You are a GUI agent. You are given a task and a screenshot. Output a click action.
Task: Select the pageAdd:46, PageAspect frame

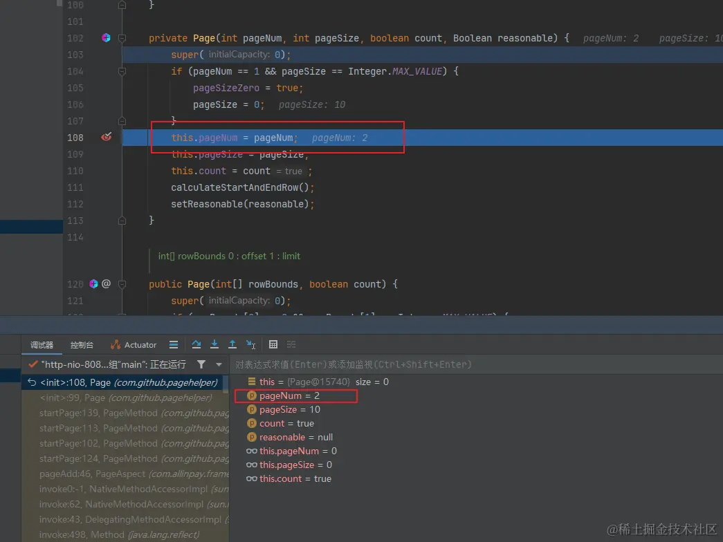point(125,474)
